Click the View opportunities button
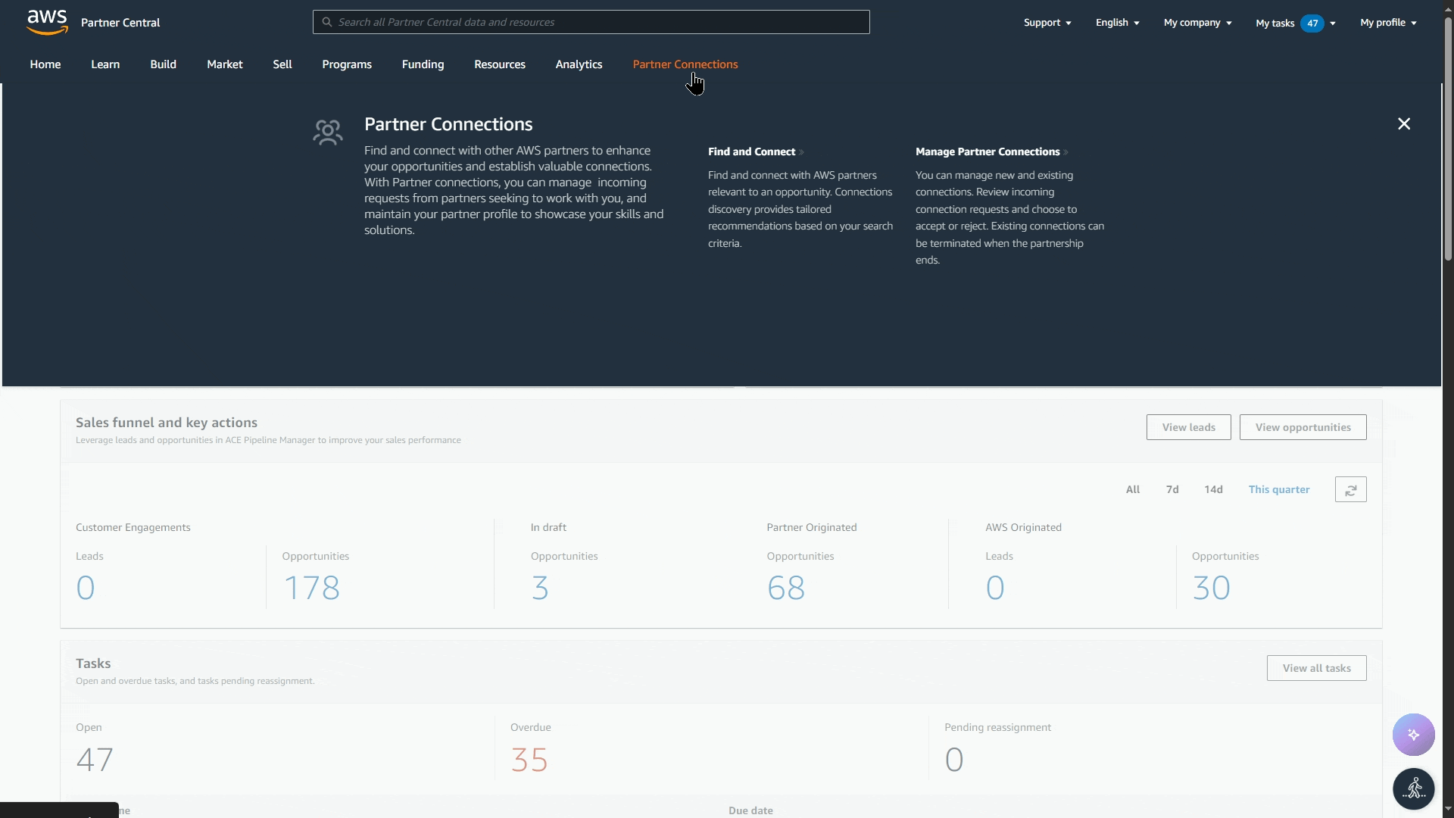Screen dimensions: 1454x818 click(x=1303, y=428)
